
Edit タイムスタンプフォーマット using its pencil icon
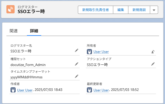click(x=76, y=76)
